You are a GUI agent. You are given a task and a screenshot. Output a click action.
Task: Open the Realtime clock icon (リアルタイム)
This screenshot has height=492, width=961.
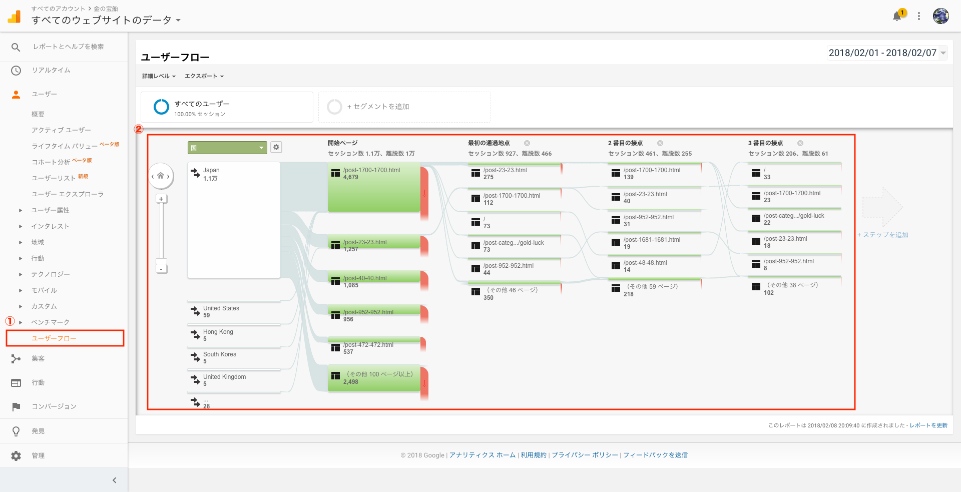(x=16, y=71)
